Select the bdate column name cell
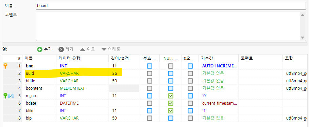Screen dimensions: 309x127 click(x=39, y=103)
